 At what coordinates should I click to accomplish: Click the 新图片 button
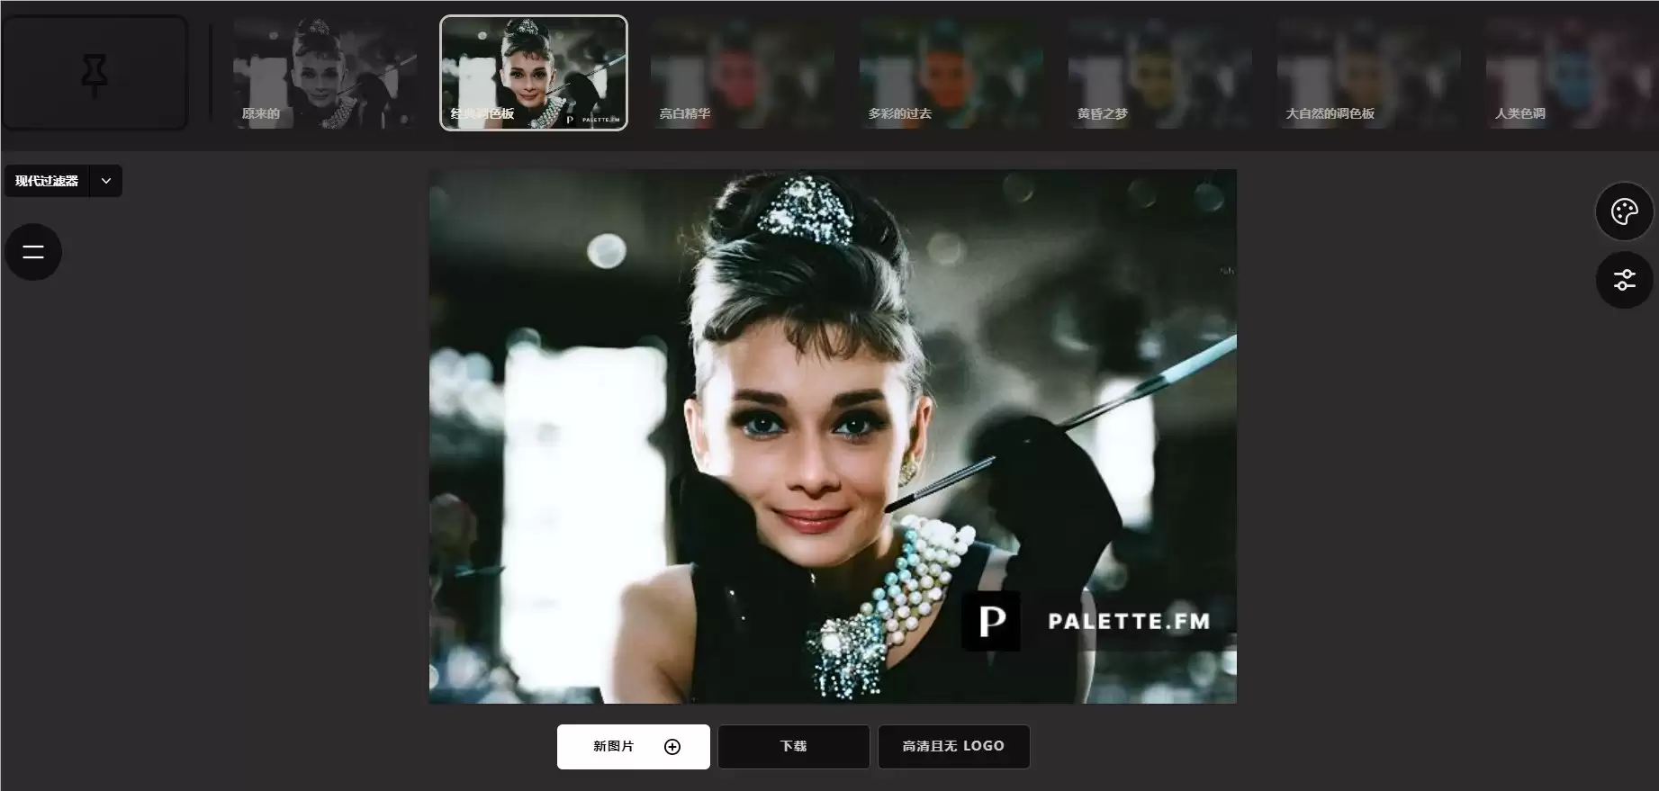634,747
